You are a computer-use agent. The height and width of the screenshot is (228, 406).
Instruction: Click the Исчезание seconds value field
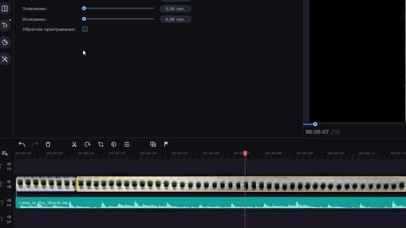click(176, 20)
